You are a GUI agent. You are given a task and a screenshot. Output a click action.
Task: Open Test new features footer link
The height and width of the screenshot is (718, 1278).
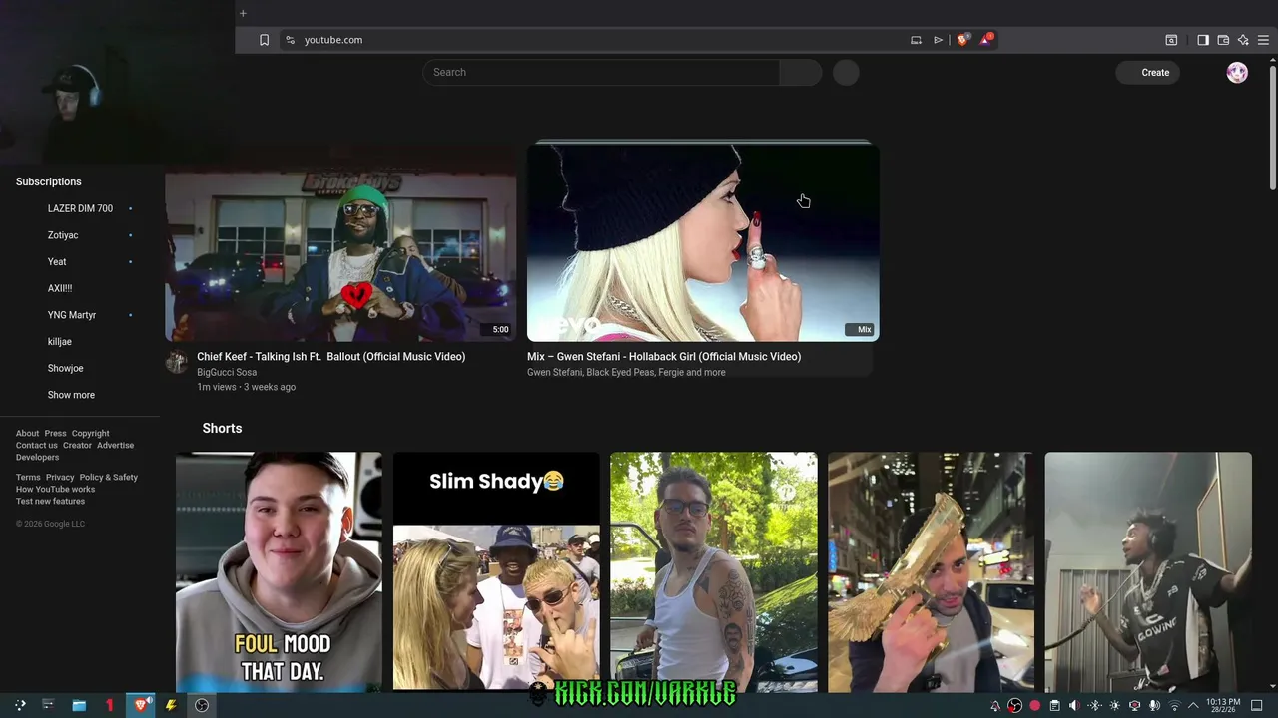pyautogui.click(x=50, y=501)
